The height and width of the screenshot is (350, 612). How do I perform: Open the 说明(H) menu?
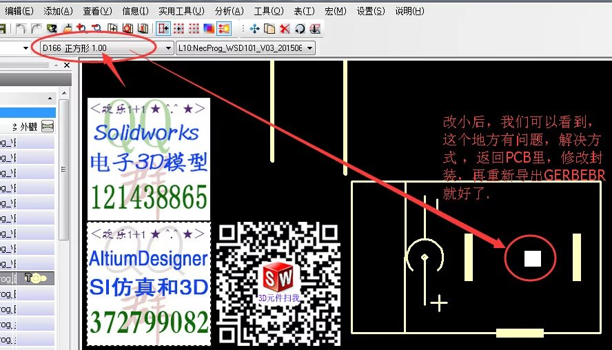click(409, 11)
